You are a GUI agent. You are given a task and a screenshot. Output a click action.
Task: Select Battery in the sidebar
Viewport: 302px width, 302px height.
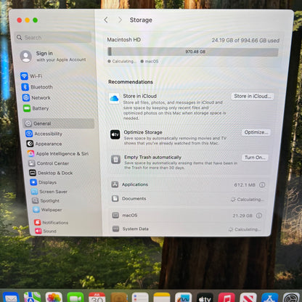[x=36, y=108]
